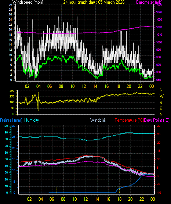Viewport: 171px width, 204px height.
Task: Click the 970 barometer axis value
Action: click(159, 65)
